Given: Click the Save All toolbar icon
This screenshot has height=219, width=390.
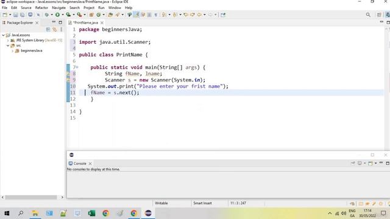Looking at the screenshot, I should tap(23, 15).
